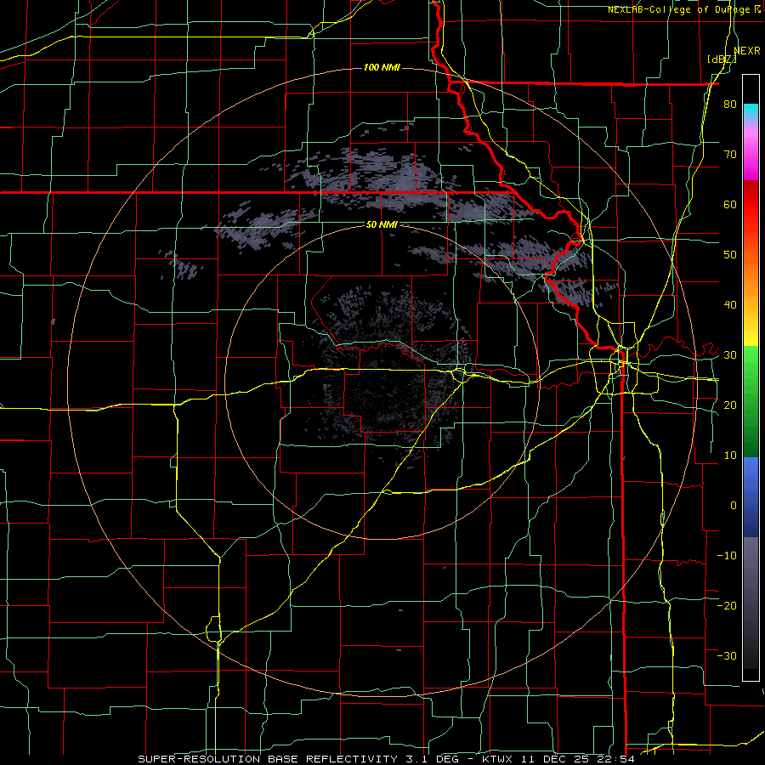Click the 50 value on the dBZ scale

click(x=730, y=255)
